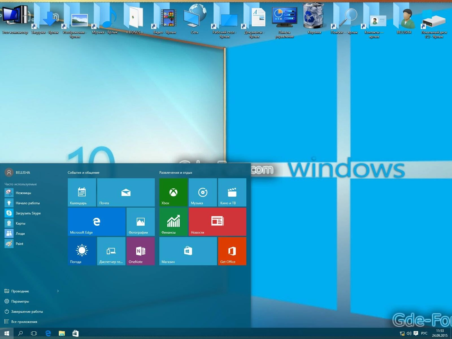Screen dimensions: 452x339
Task: Open the Магазин store tile
Action: pos(188,251)
